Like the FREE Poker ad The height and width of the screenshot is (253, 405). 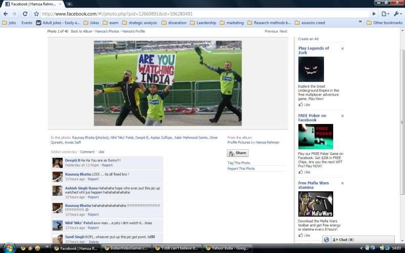click(307, 172)
